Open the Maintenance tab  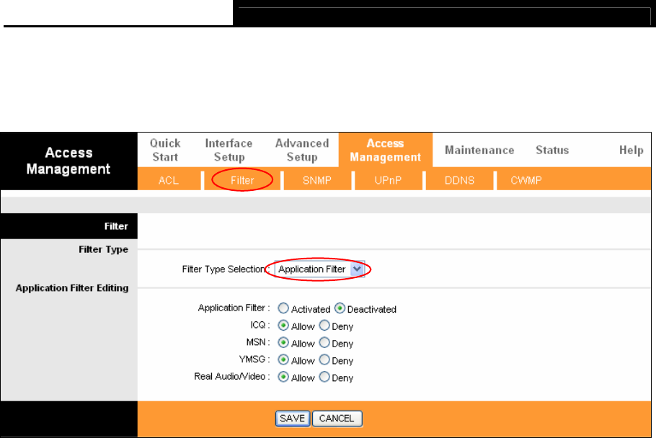pos(479,150)
